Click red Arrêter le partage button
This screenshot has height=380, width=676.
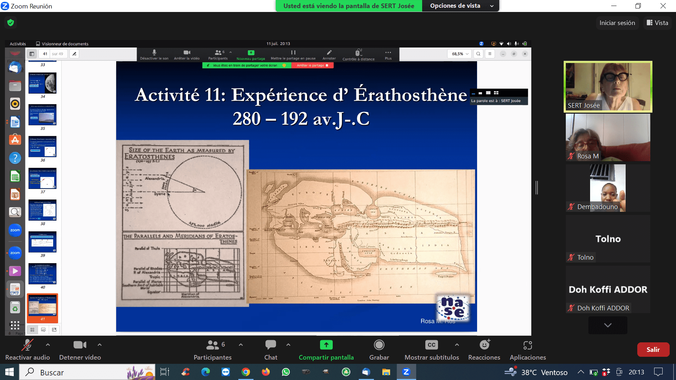tap(312, 65)
